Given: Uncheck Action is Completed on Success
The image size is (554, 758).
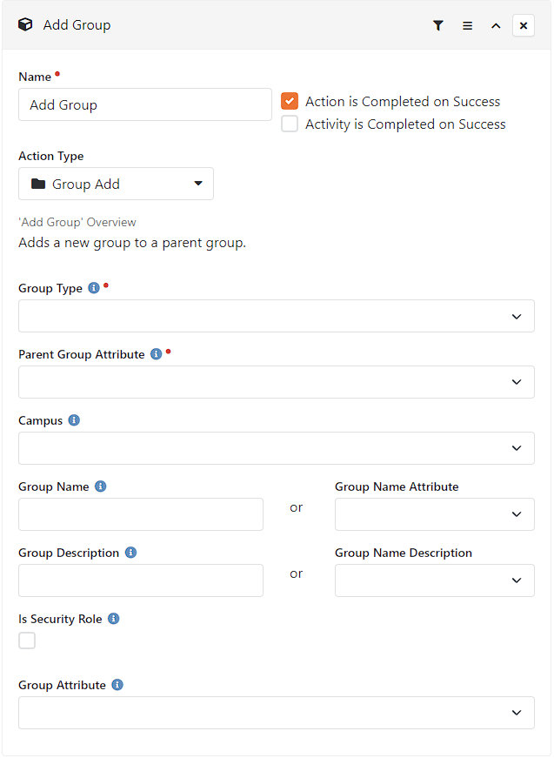Looking at the screenshot, I should pyautogui.click(x=290, y=101).
